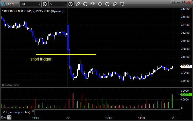
Task: Expand the interval 5 dropdown arrow
Action: pos(65,4)
